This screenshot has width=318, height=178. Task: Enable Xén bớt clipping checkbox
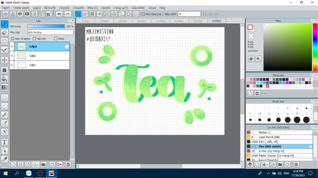coord(34,39)
